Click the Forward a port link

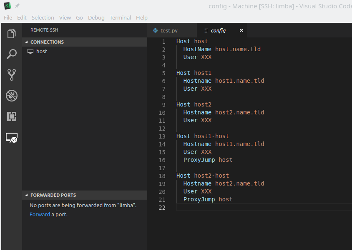pos(40,214)
